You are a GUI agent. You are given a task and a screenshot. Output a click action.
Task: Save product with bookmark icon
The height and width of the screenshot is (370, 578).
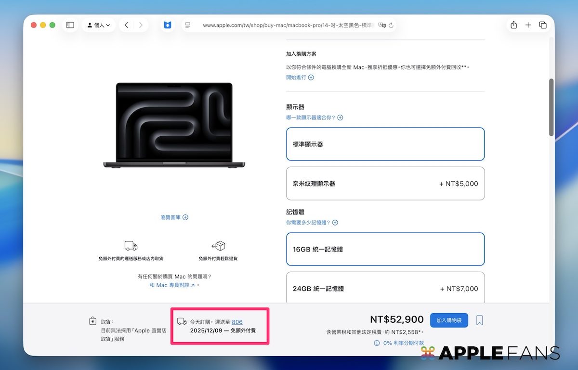click(479, 320)
